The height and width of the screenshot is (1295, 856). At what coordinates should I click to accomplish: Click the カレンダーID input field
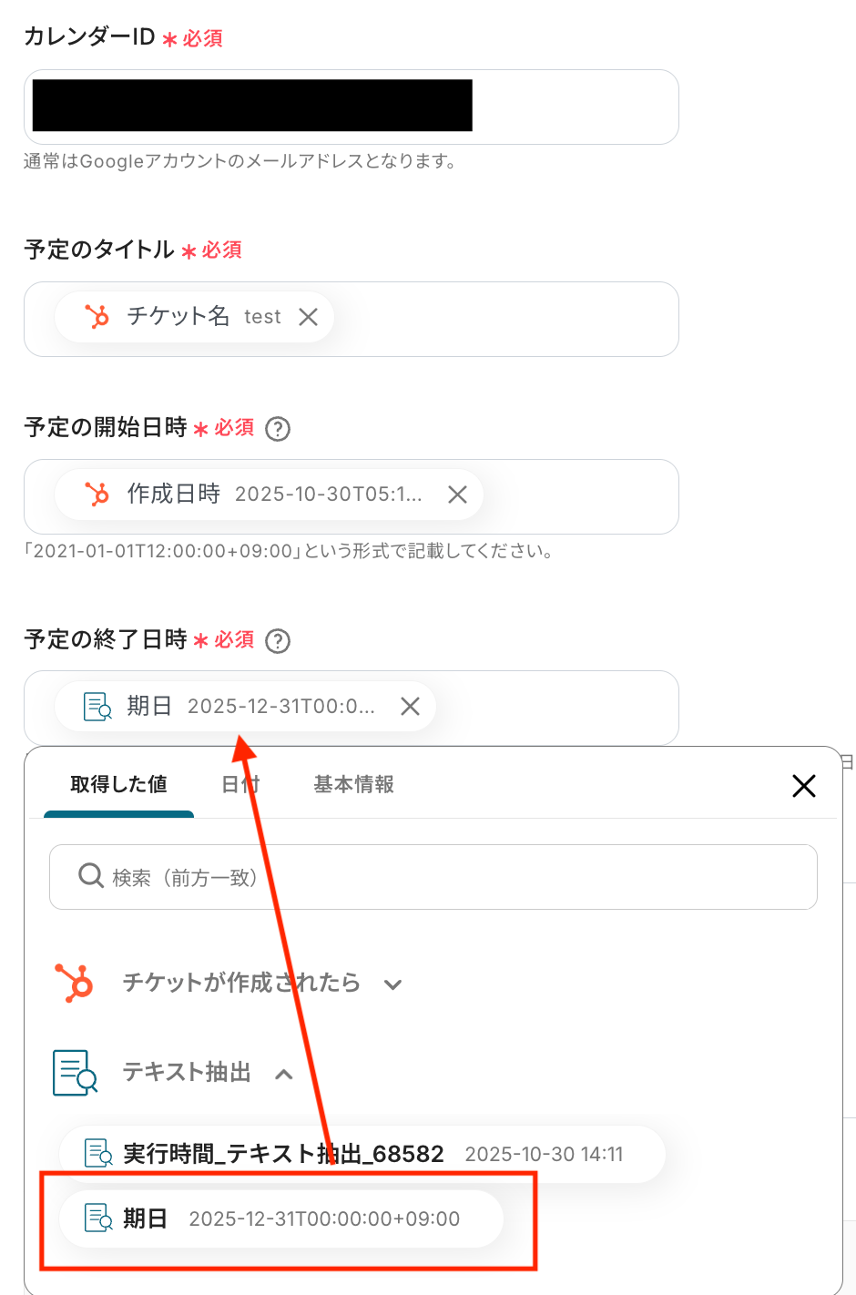tap(574, 107)
